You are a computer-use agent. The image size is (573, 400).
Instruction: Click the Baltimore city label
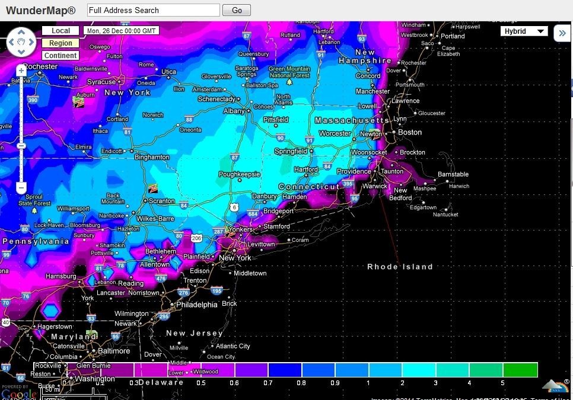[114, 351]
